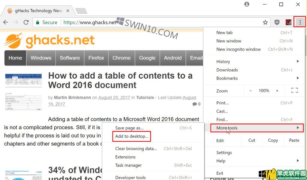Open Extensions from the More tools submenu

(153, 157)
